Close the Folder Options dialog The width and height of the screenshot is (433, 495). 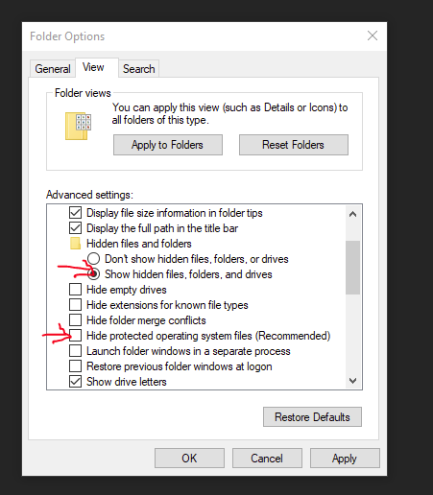[373, 35]
